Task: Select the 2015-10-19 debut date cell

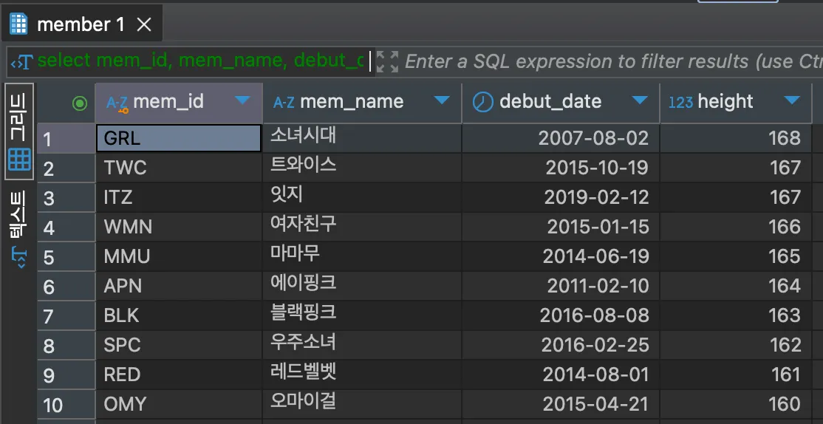Action: [x=561, y=168]
